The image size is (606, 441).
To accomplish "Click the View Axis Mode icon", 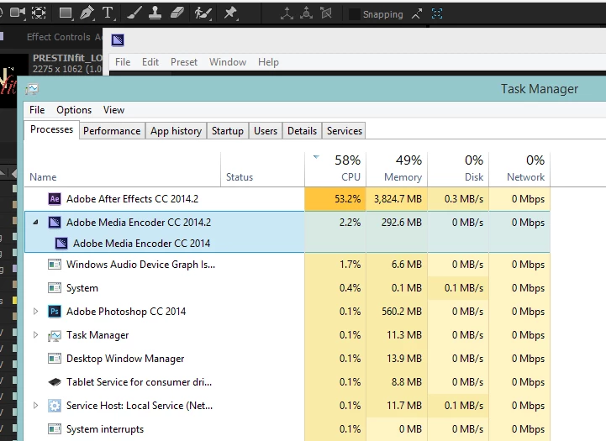I will (x=326, y=13).
